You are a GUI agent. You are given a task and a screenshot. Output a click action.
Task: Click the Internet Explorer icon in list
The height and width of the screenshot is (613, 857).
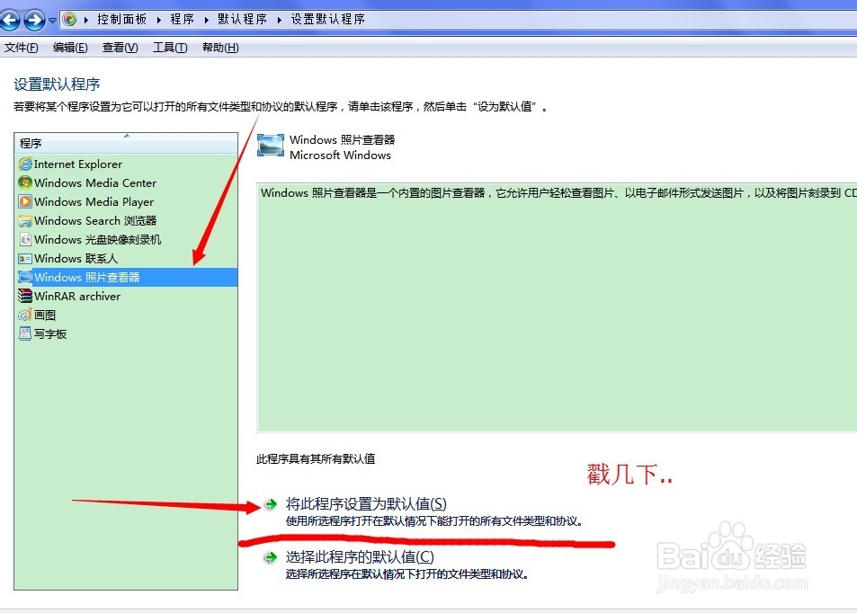tap(25, 164)
